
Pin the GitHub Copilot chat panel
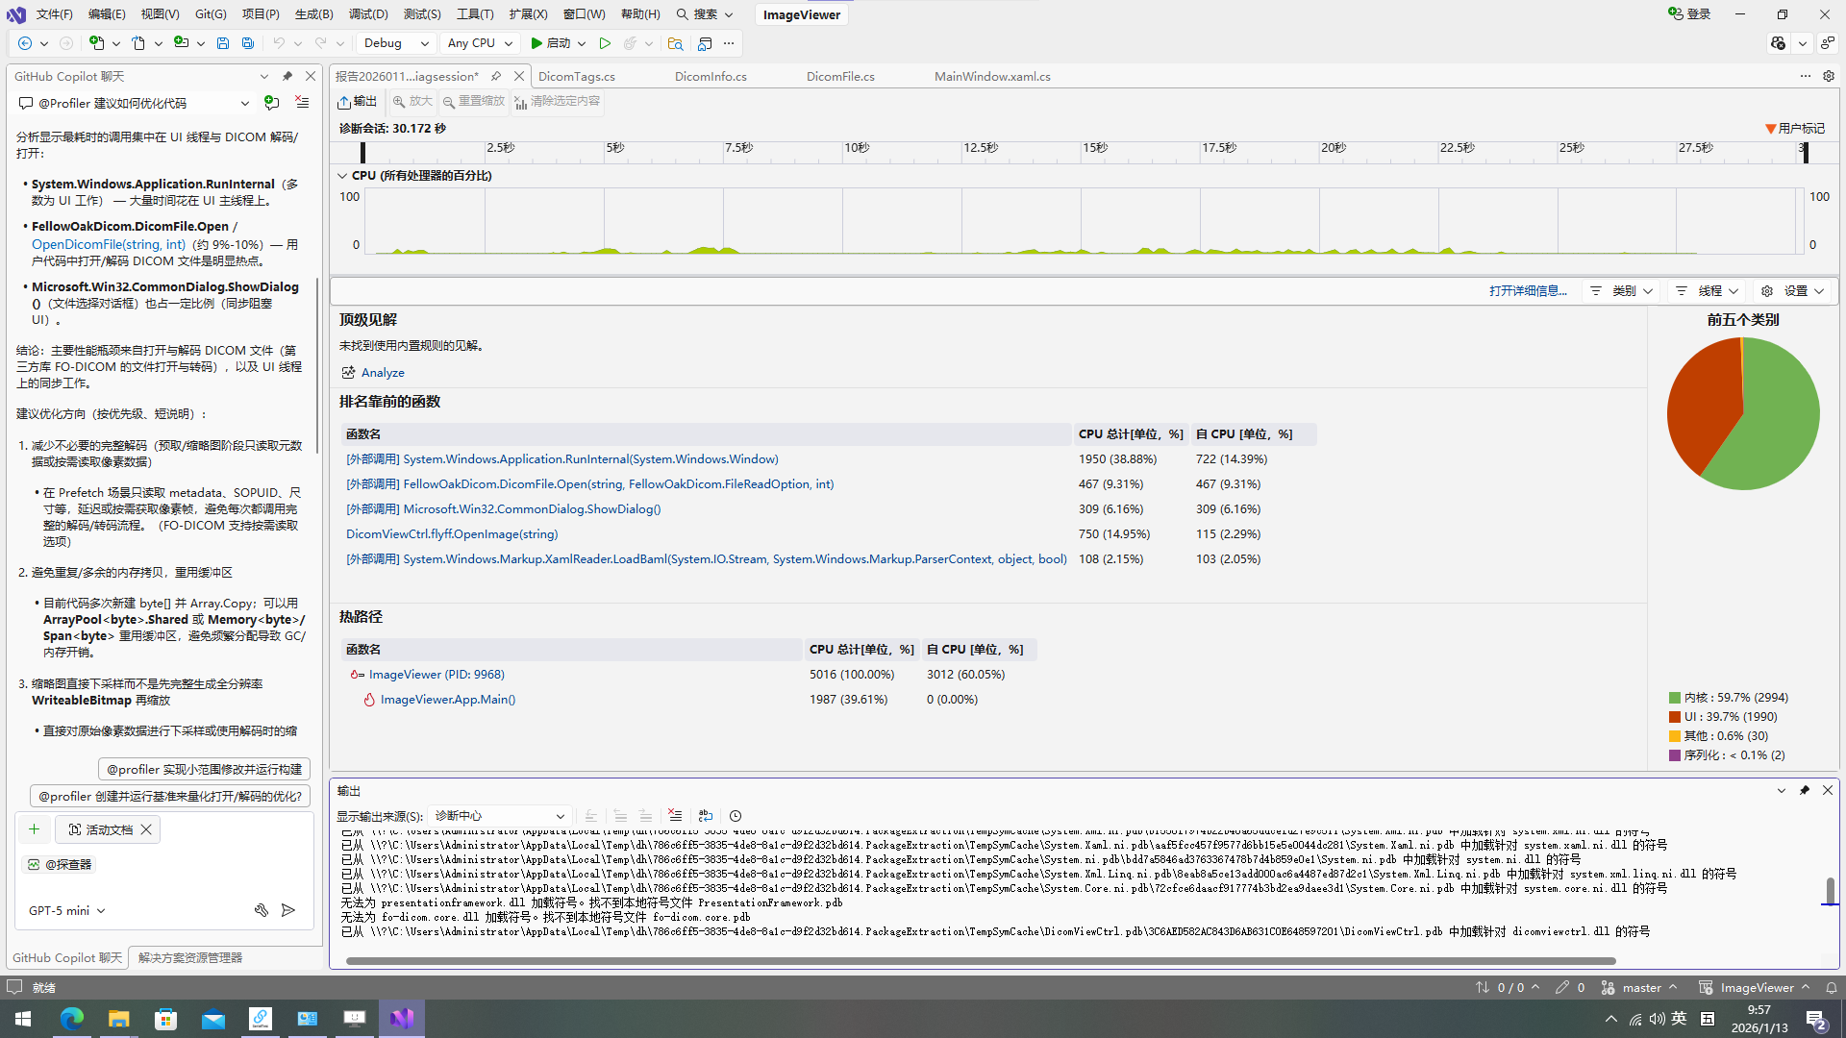pyautogui.click(x=287, y=76)
